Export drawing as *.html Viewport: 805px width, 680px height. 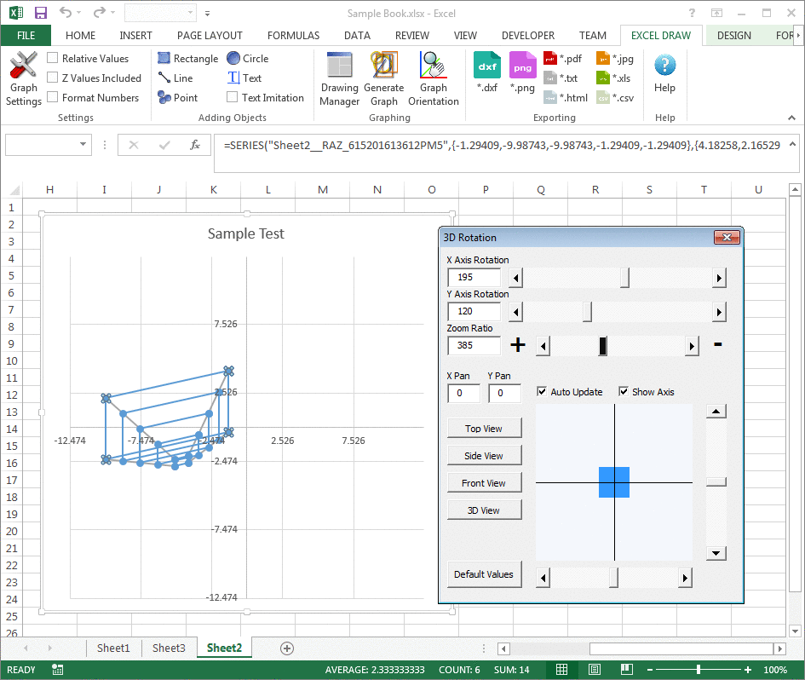pos(566,98)
